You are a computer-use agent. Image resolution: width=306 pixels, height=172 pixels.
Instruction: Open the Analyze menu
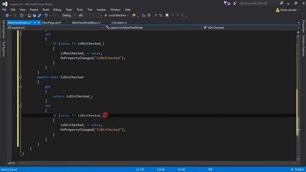tap(101, 10)
